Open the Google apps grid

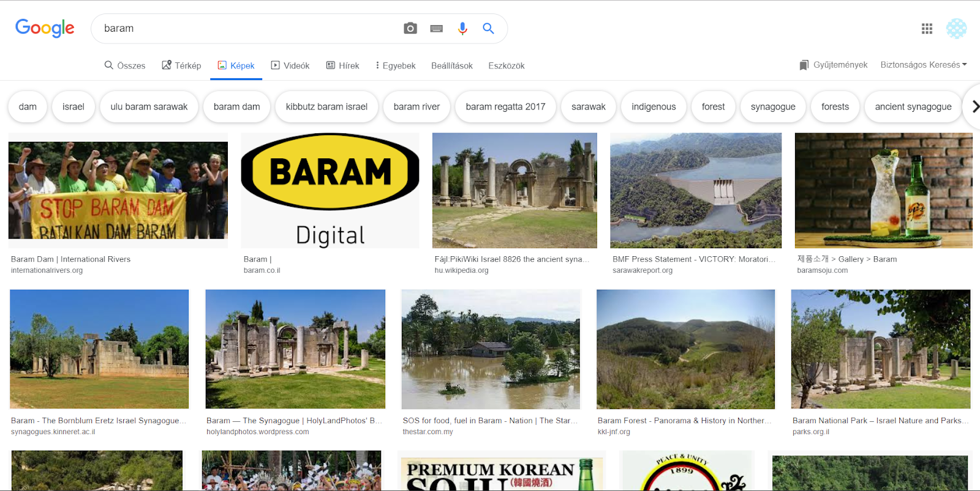point(927,28)
